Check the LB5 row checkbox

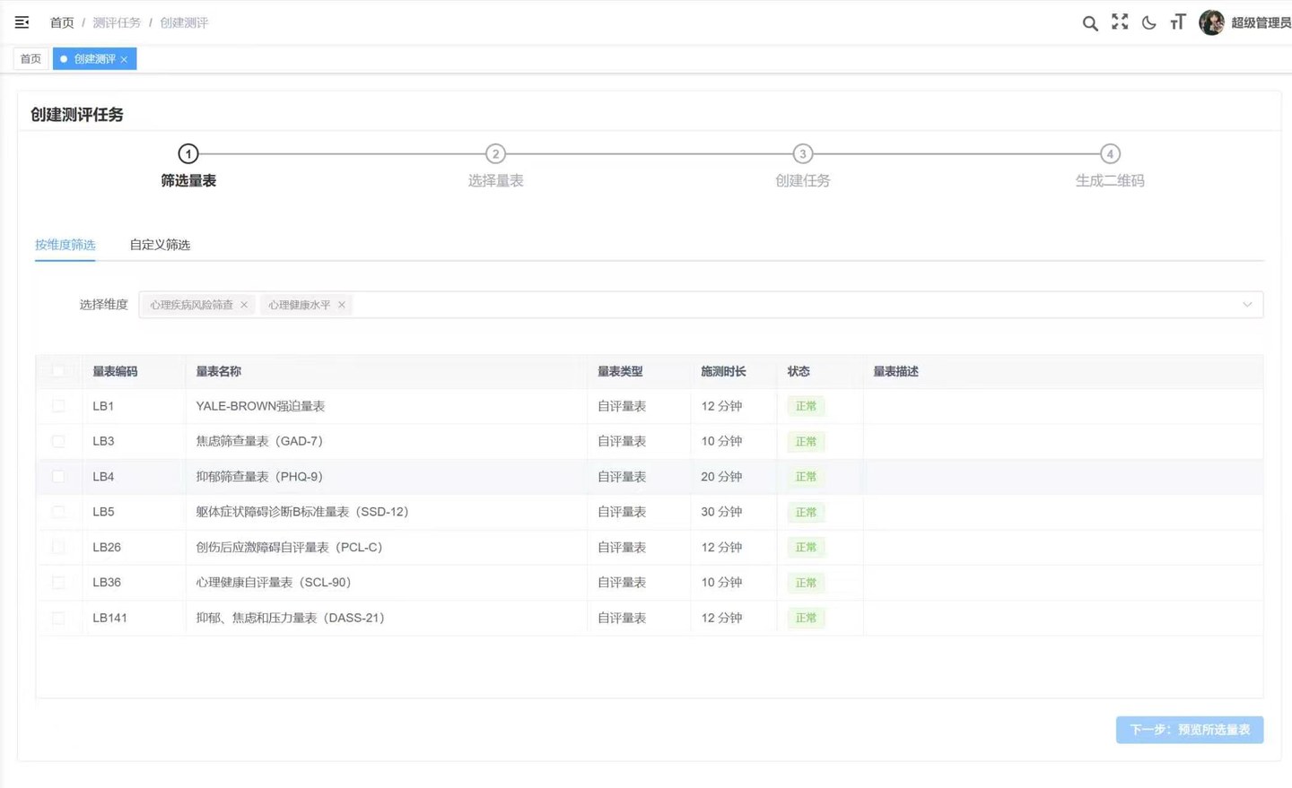click(x=58, y=512)
